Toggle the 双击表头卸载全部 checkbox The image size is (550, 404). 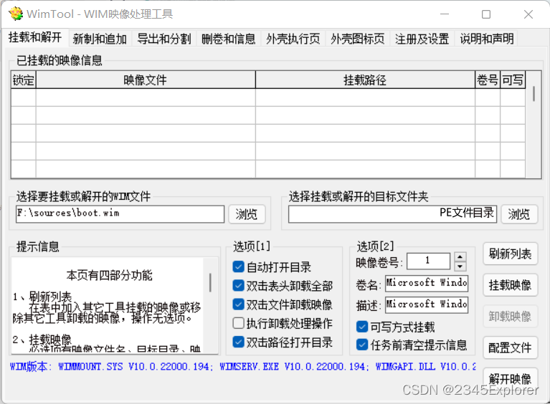pos(239,286)
